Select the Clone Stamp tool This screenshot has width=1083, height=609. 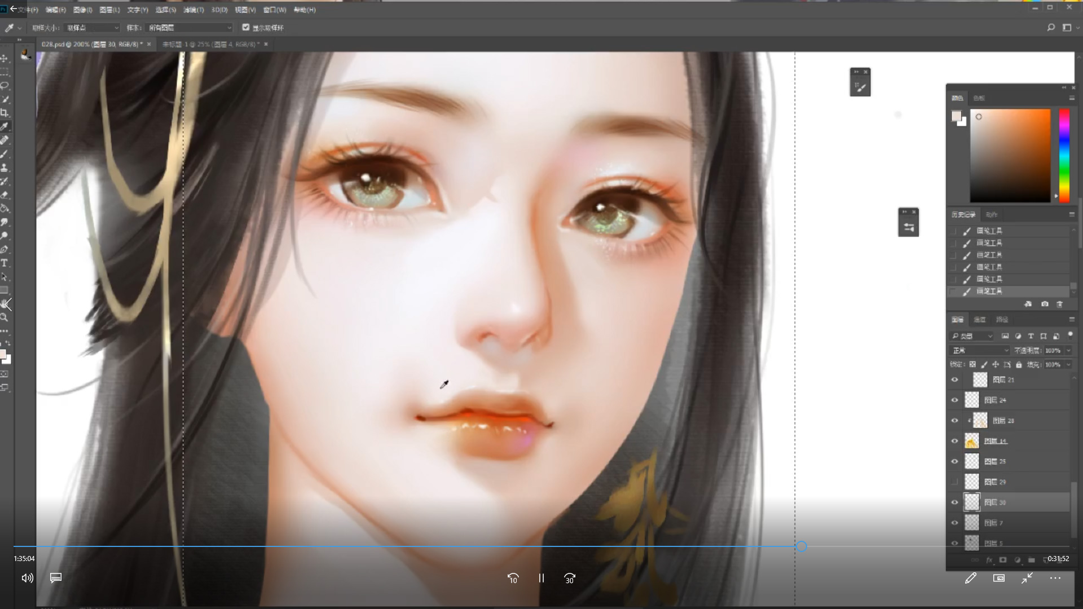pyautogui.click(x=4, y=167)
